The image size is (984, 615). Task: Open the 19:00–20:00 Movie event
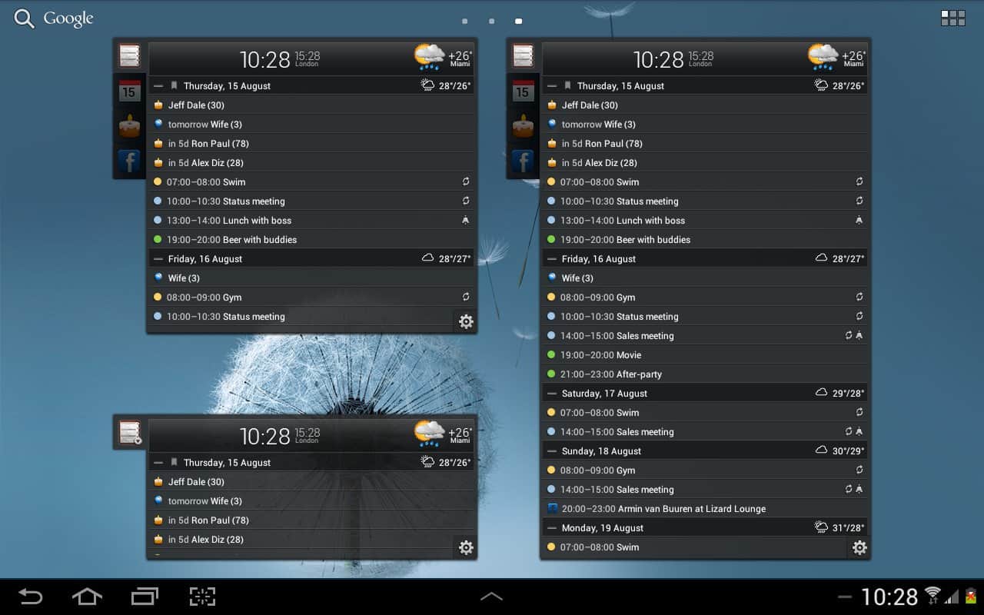(600, 355)
